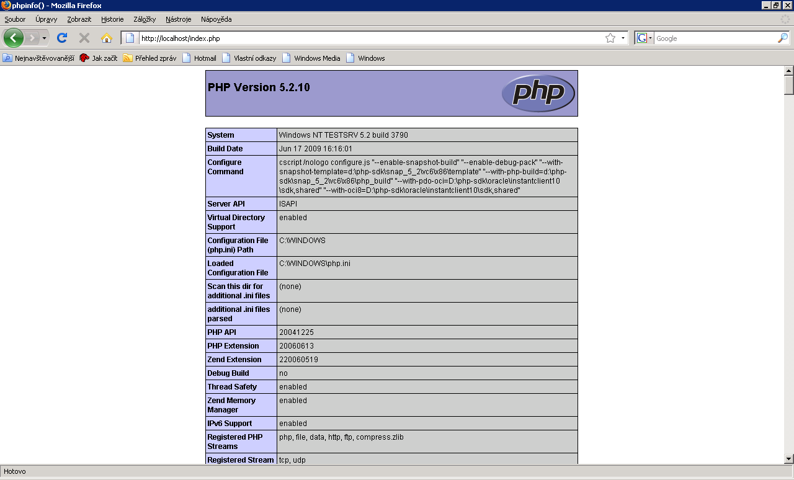Click the PHP logo image
794x480 pixels.
click(x=538, y=93)
